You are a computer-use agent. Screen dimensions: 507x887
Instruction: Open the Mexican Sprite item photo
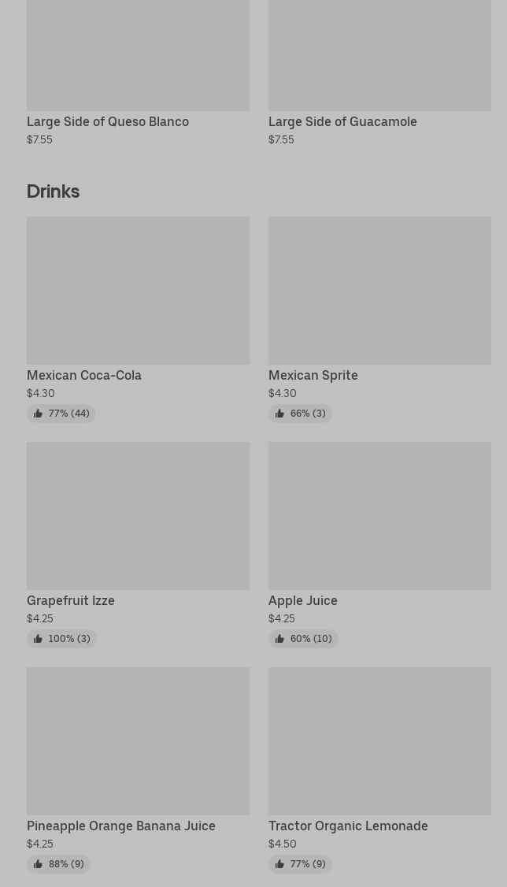pyautogui.click(x=379, y=290)
